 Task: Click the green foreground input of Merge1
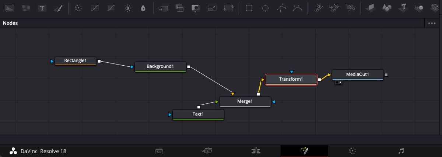click(217, 102)
